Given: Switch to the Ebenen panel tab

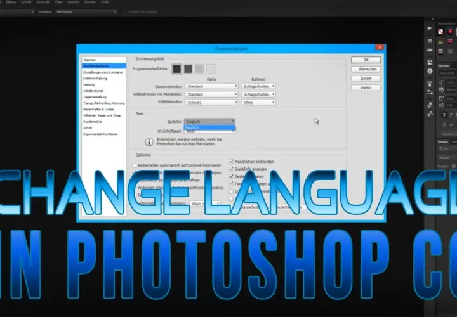Looking at the screenshot, I should (443, 142).
